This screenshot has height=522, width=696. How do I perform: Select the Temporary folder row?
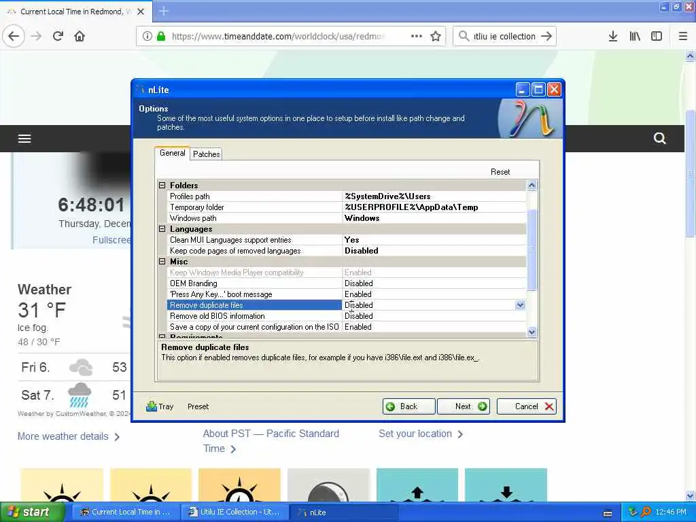pos(346,207)
